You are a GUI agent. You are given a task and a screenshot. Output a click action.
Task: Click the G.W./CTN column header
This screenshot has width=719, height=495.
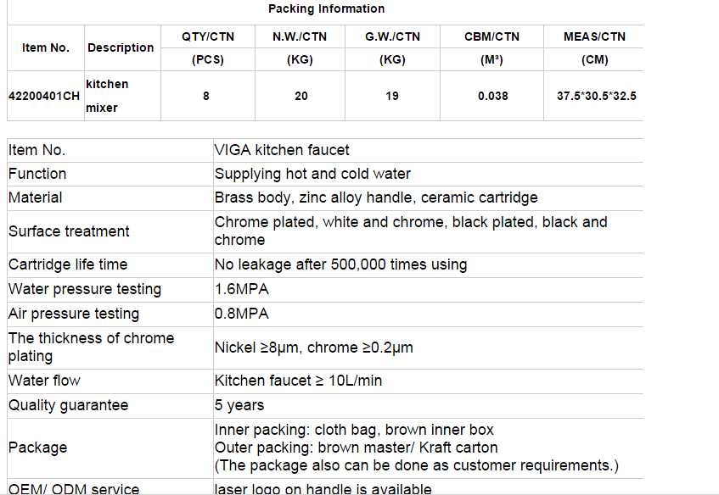coord(392,37)
